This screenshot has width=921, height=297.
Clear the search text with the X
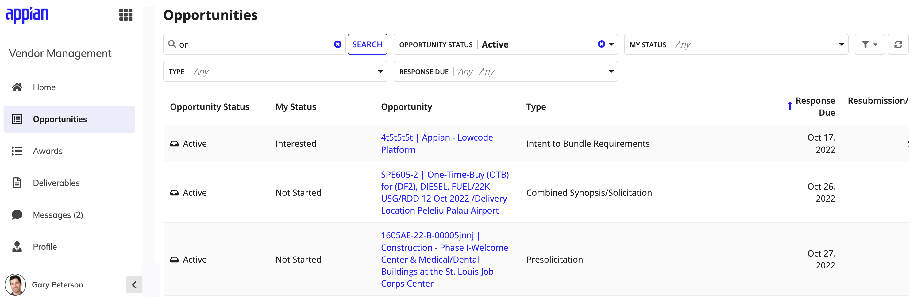point(337,44)
